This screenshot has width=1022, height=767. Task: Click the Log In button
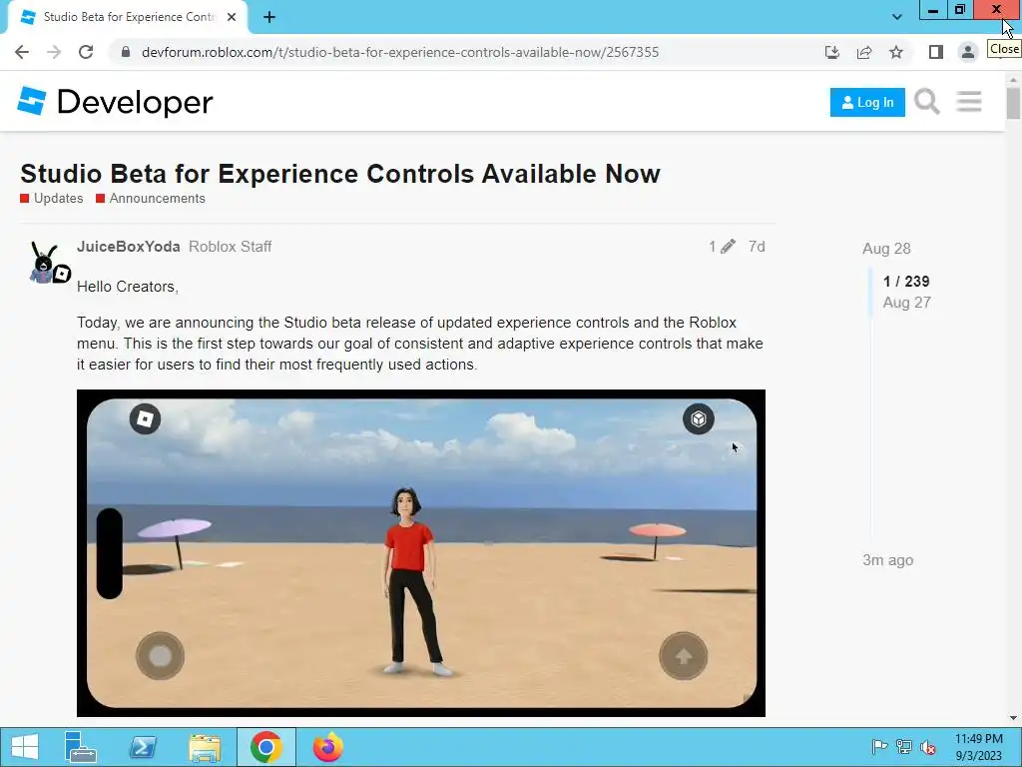[867, 103]
